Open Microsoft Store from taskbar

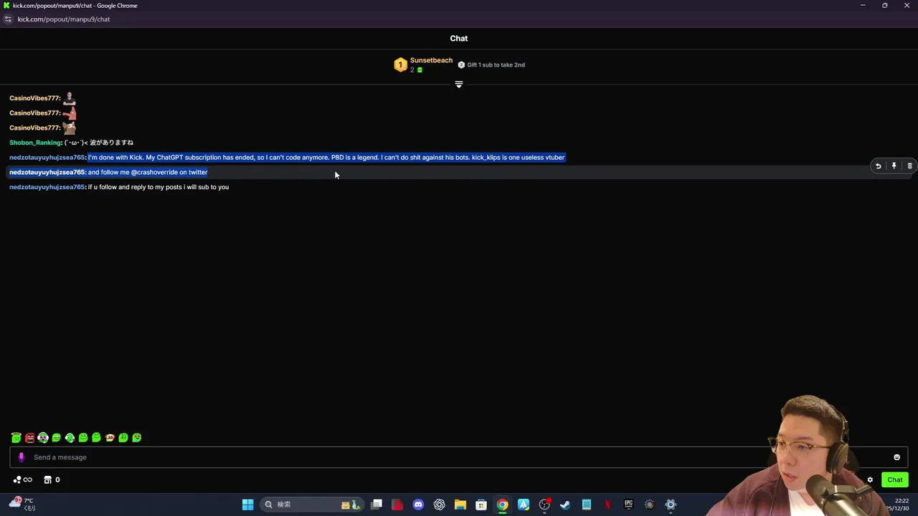click(481, 505)
